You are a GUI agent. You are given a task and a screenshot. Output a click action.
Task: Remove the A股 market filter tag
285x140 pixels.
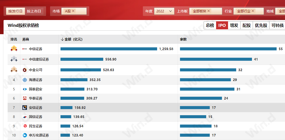pos(73,11)
